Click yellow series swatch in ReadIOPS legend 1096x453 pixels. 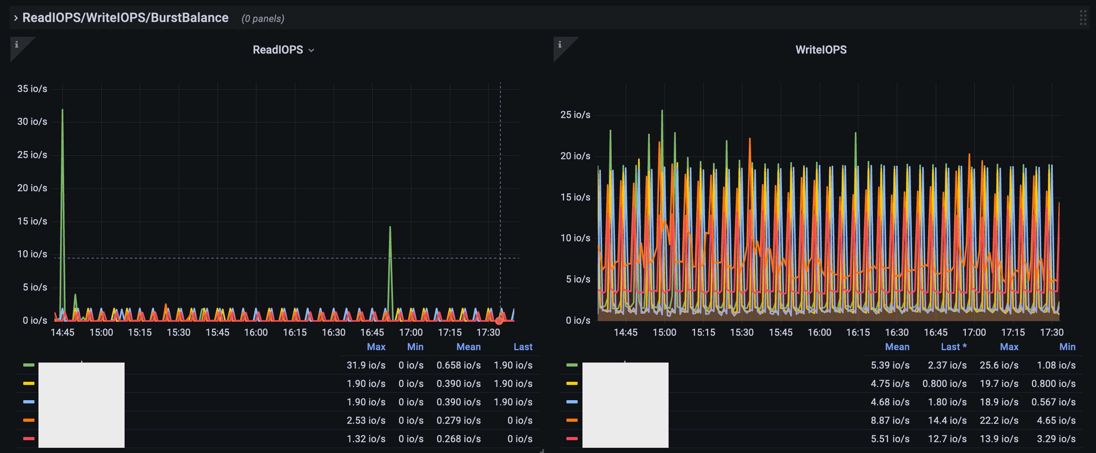(x=28, y=383)
